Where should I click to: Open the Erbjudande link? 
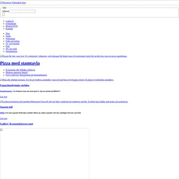point(11,24)
